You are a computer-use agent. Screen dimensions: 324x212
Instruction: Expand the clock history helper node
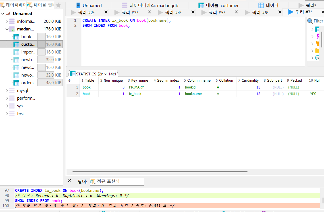coord(312,58)
